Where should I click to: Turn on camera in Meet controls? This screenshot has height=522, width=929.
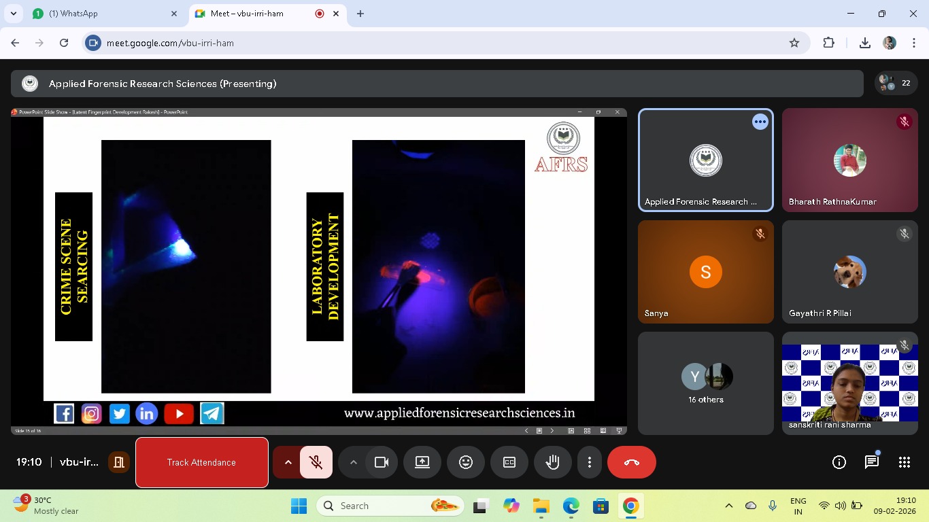[382, 462]
